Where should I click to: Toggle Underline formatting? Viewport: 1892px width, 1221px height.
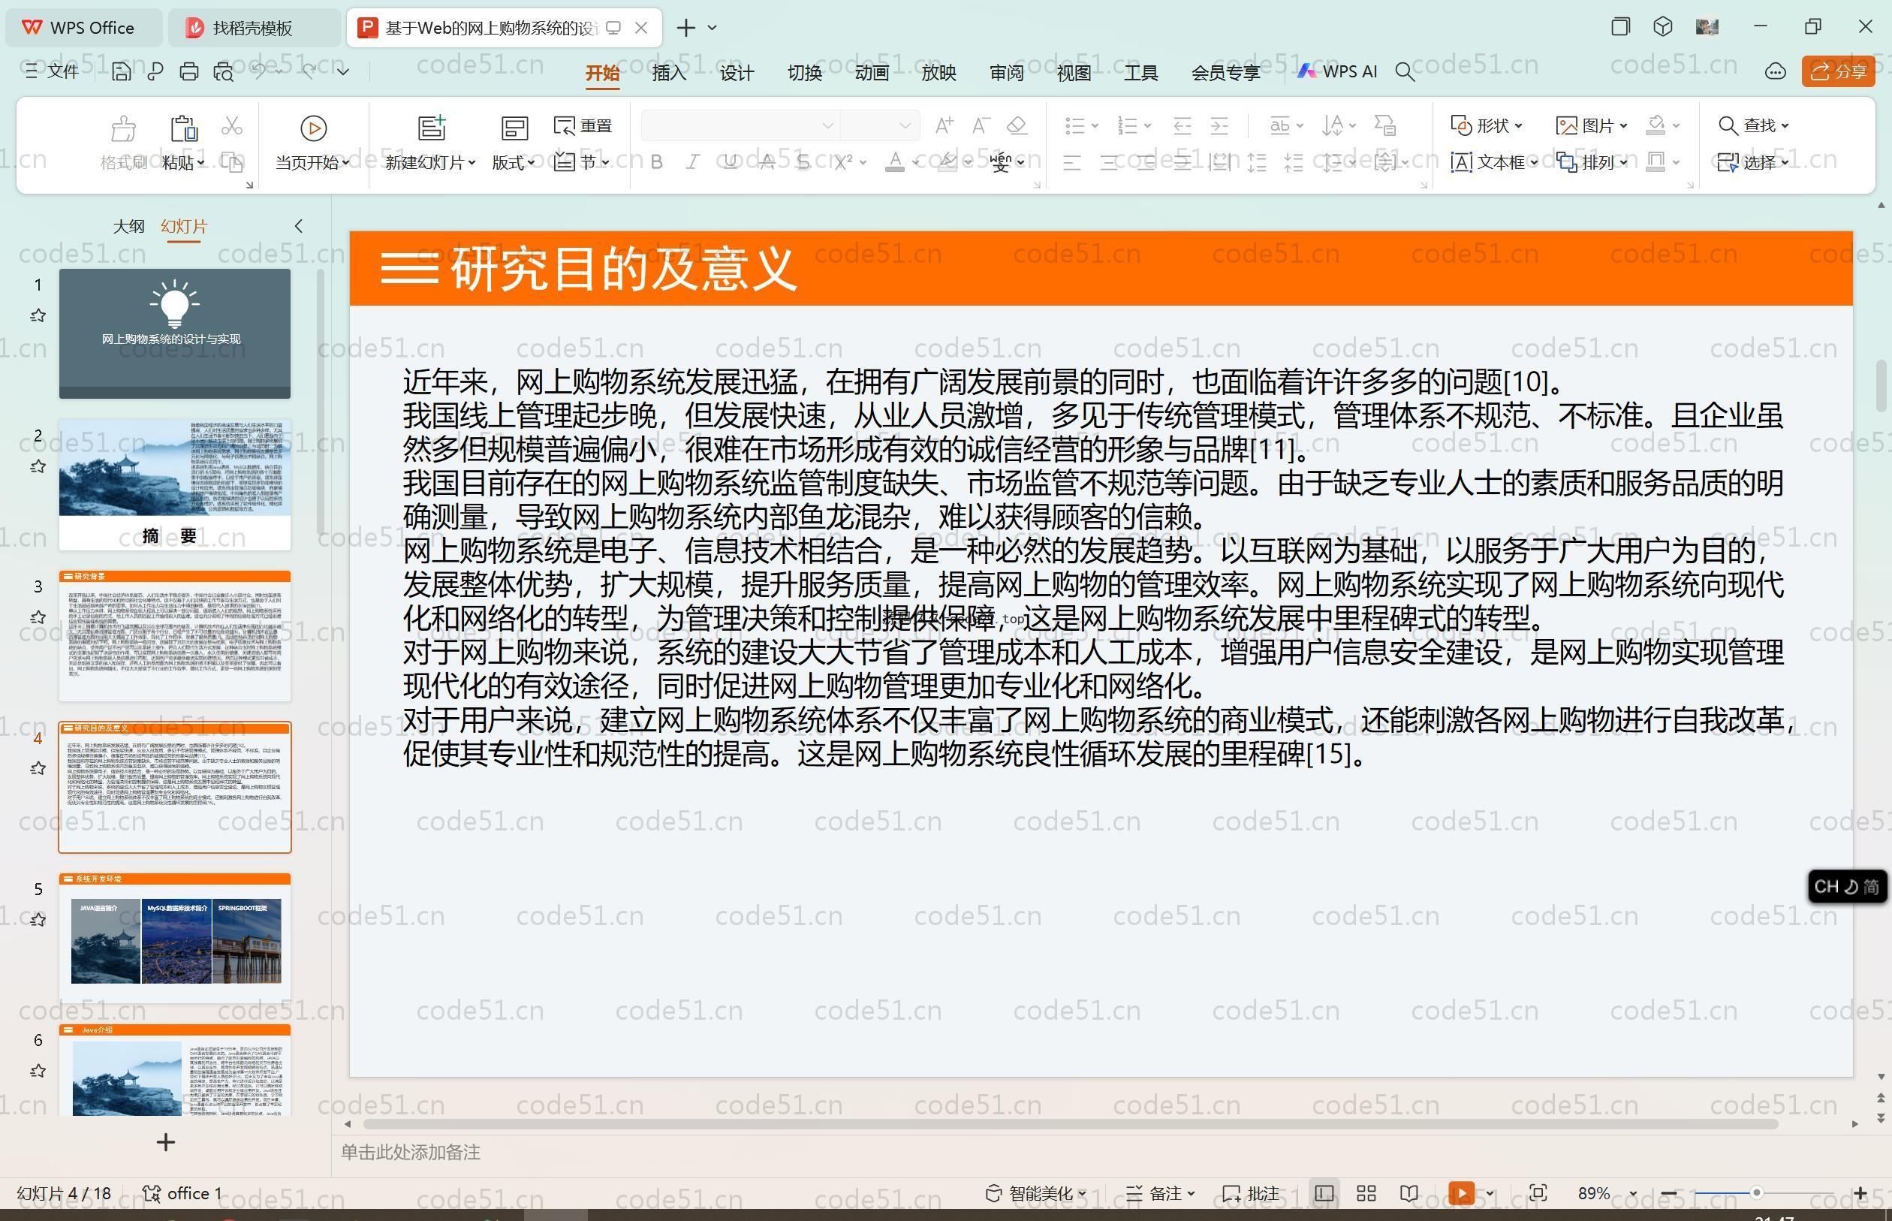pyautogui.click(x=730, y=161)
